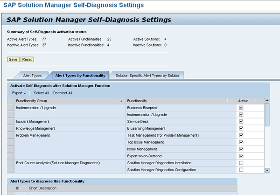Uncheck the Expertise-on-Demand Active checkbox
The height and width of the screenshot is (195, 280).
(241, 156)
